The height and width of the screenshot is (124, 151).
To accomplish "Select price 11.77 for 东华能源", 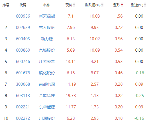I will [71, 107].
